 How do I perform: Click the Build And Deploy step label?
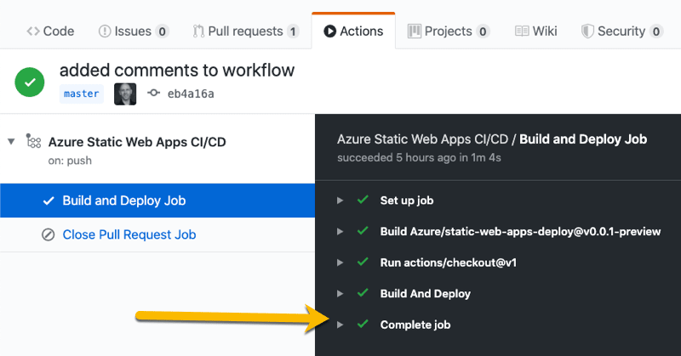[425, 294]
